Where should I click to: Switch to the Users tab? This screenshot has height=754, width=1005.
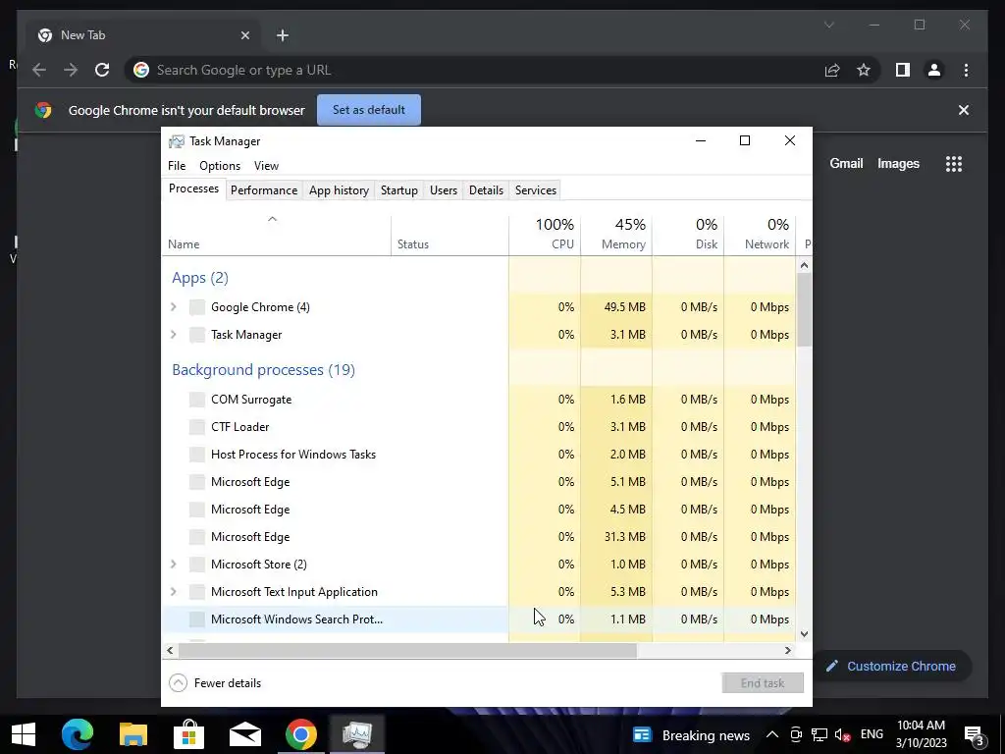pos(444,189)
